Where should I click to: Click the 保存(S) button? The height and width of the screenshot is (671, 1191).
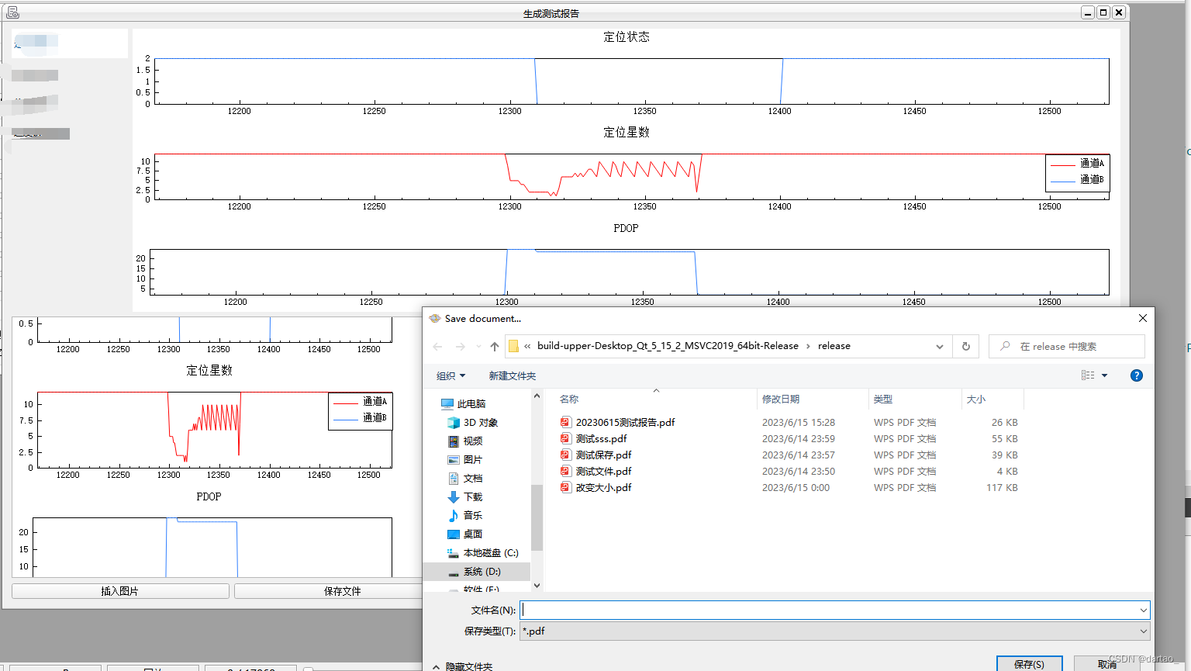point(1029,664)
